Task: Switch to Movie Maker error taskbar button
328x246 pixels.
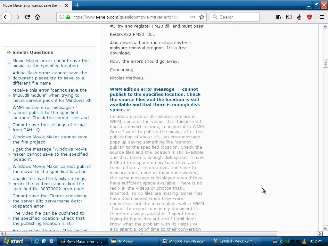Action: (x=82, y=242)
